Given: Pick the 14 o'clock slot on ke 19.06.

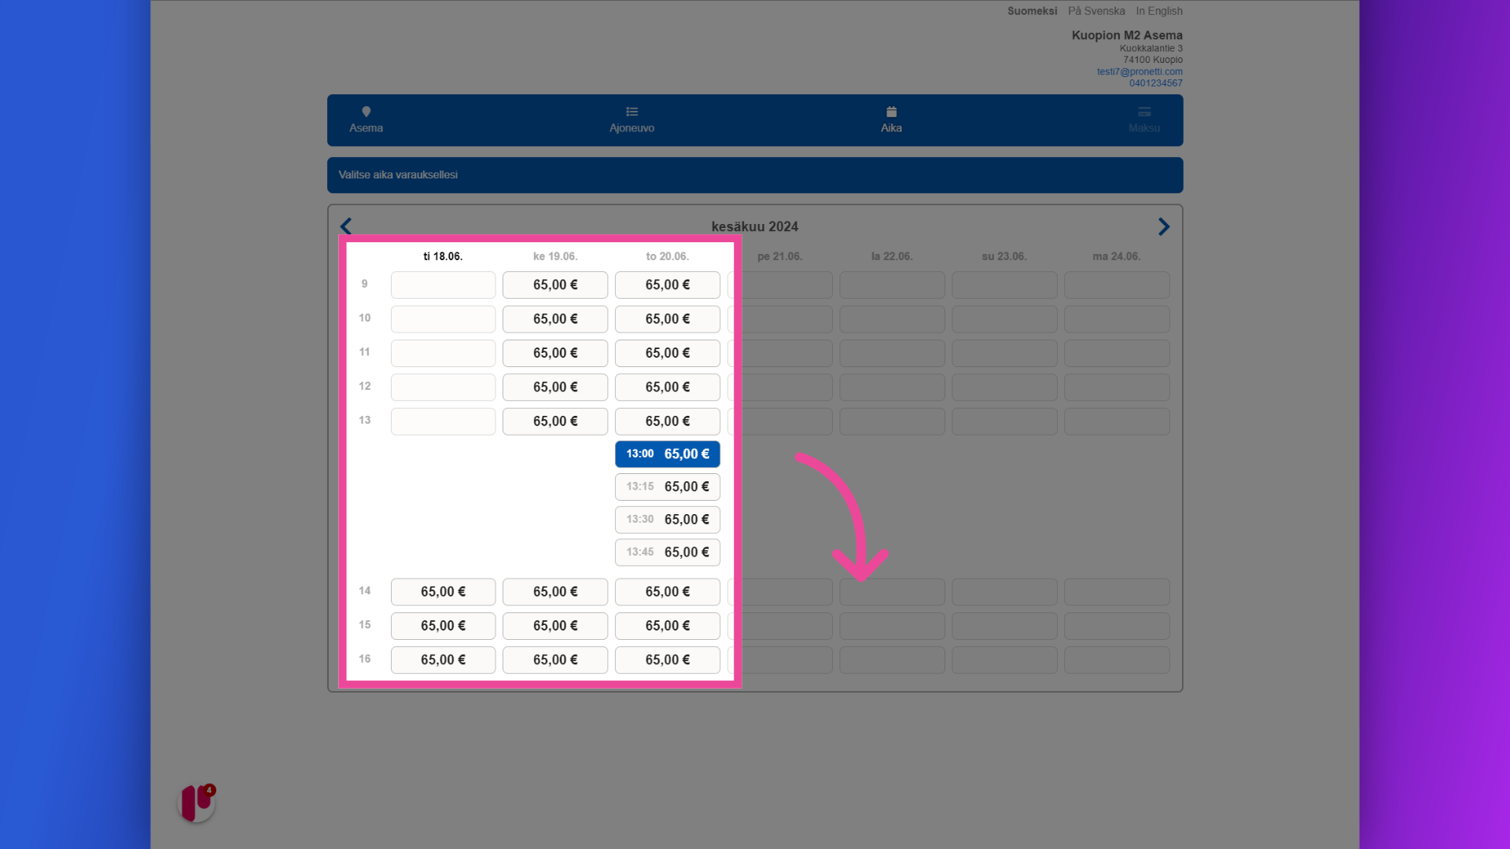Looking at the screenshot, I should click(555, 592).
